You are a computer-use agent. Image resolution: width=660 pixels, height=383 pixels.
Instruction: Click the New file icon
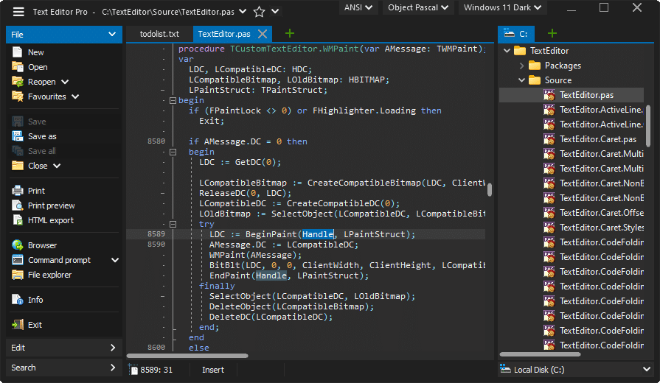[x=18, y=52]
